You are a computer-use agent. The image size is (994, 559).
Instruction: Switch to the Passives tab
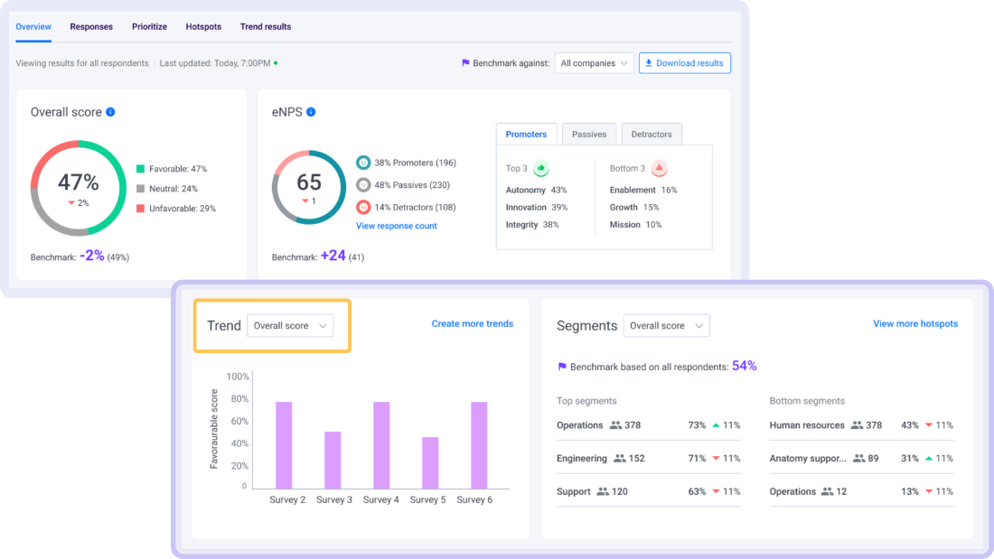[x=588, y=133]
